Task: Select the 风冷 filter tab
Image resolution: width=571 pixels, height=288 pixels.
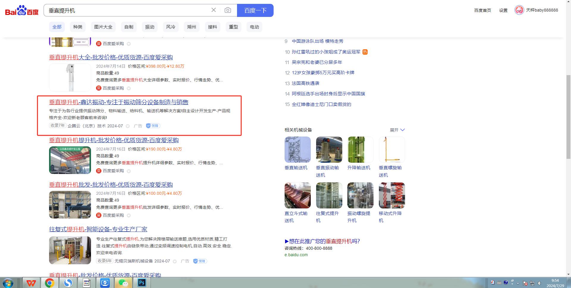Action: (x=171, y=27)
